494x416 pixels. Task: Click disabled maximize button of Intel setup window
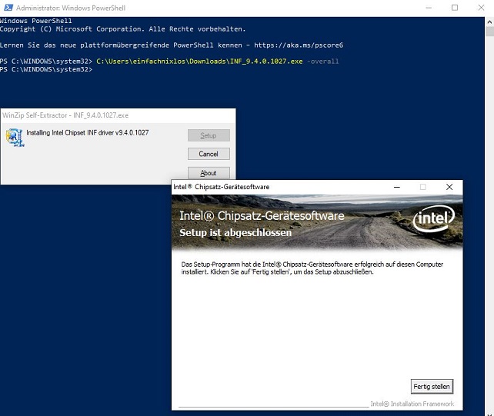[423, 187]
